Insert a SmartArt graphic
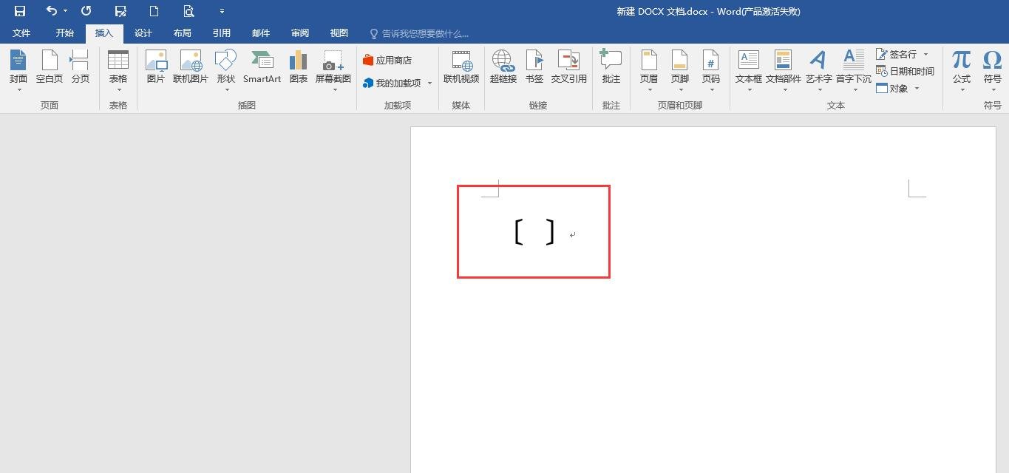Viewport: 1009px width, 473px height. pos(261,68)
